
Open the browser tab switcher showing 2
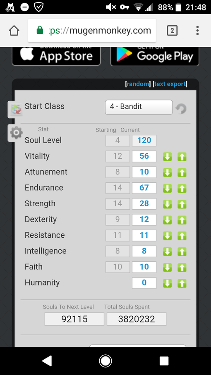(x=172, y=31)
